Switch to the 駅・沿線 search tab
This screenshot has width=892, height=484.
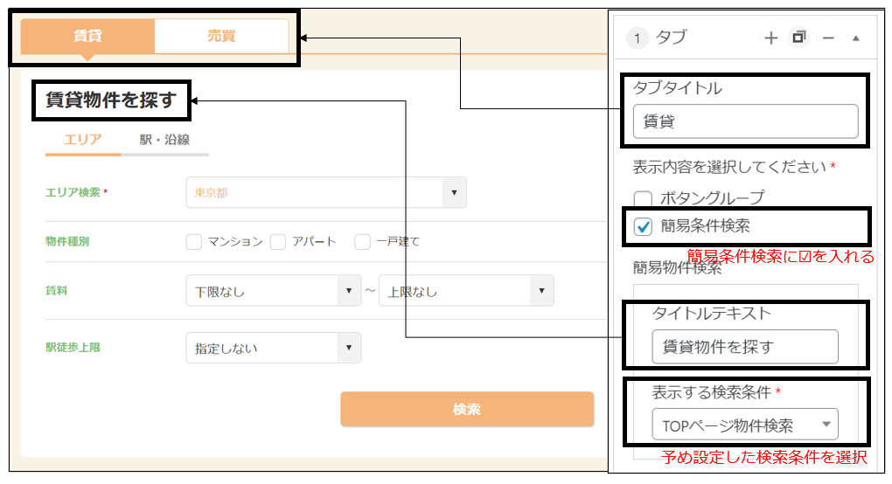(x=164, y=140)
